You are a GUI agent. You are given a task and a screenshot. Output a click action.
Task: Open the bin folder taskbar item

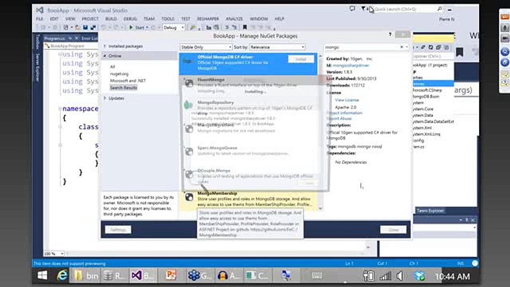coord(85,275)
